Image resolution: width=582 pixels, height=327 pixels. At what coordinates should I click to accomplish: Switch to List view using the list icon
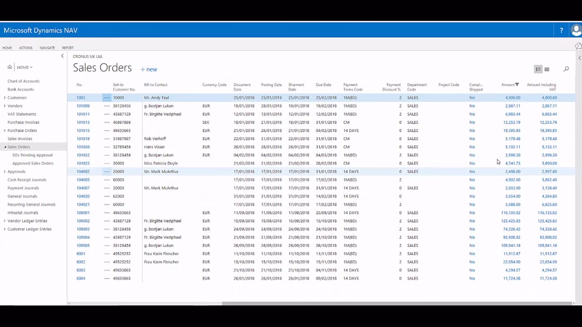[538, 69]
